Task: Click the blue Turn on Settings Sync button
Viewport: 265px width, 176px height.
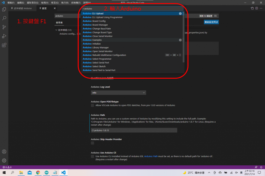Action: coord(211,22)
